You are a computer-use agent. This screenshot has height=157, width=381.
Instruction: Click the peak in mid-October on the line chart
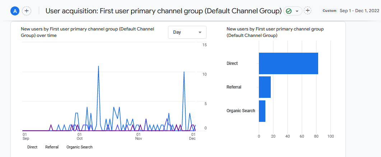click(x=98, y=66)
